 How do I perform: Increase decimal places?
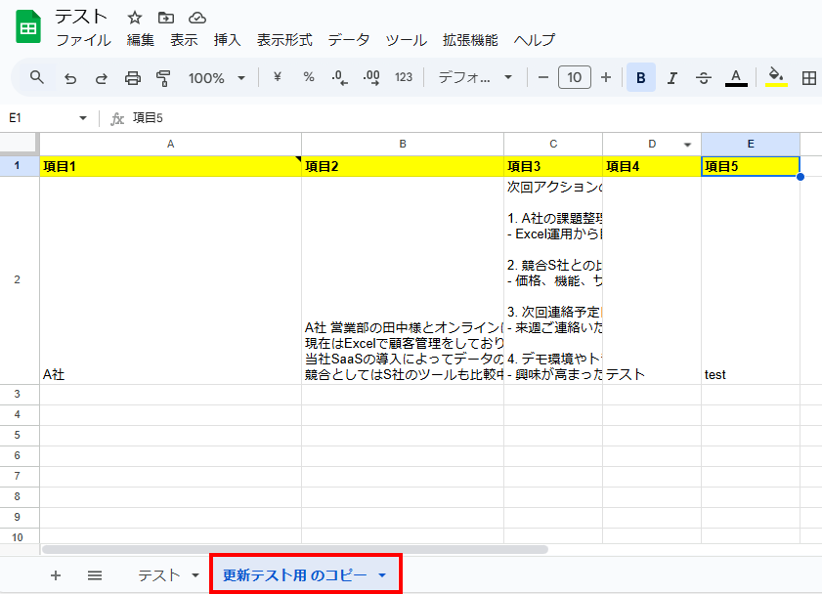pyautogui.click(x=371, y=78)
